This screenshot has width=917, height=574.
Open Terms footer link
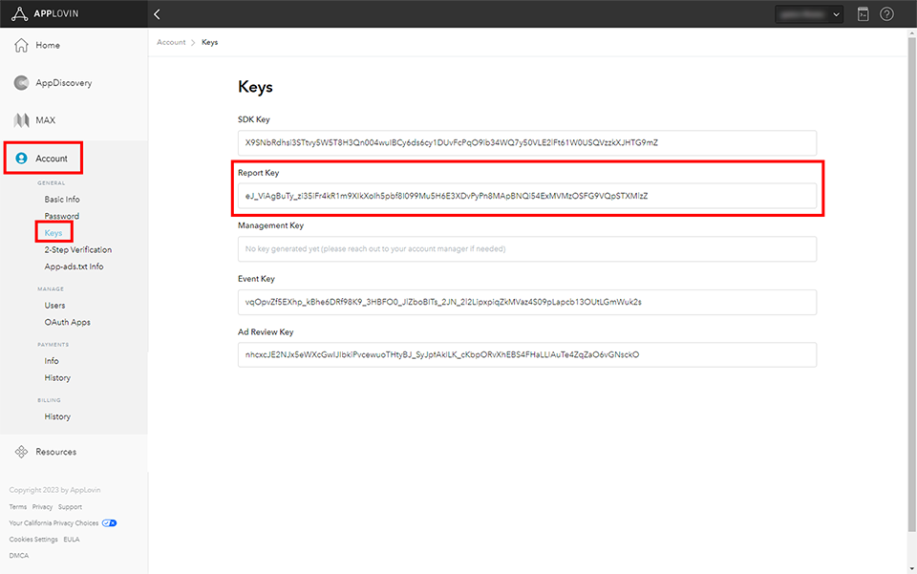tap(17, 507)
